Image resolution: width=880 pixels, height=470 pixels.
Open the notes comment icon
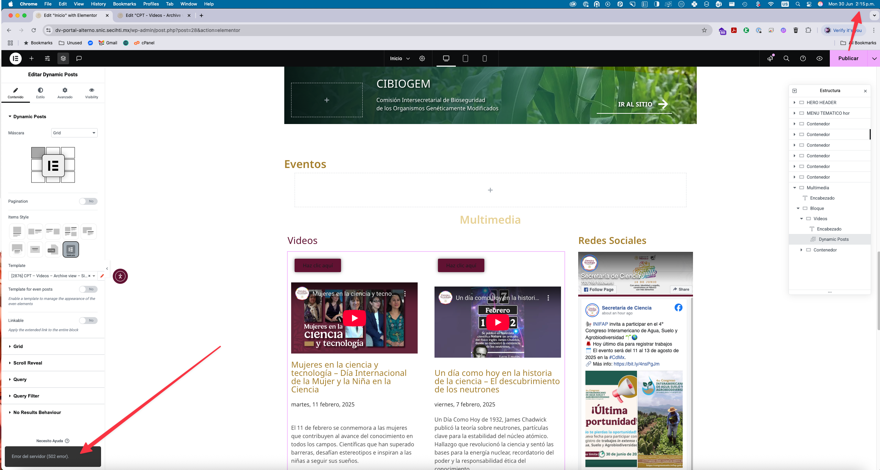point(79,58)
